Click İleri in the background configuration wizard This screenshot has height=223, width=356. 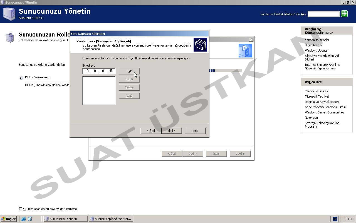pyautogui.click(x=192, y=154)
